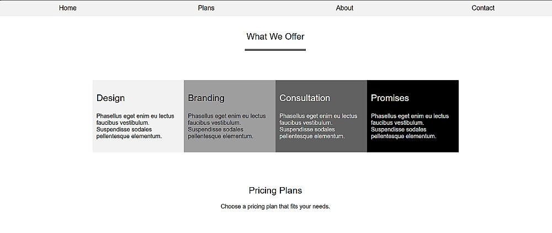Click "Phasellus eget enim" line in Design card
The width and height of the screenshot is (552, 233).
[x=135, y=116]
